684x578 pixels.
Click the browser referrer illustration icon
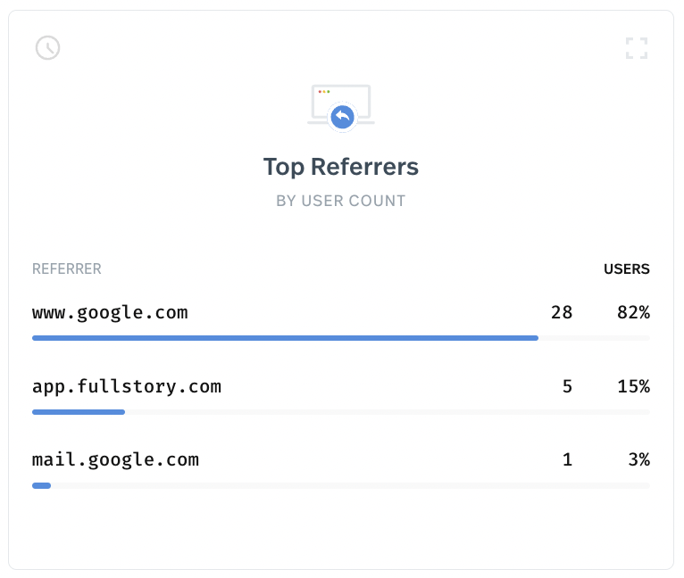341,108
